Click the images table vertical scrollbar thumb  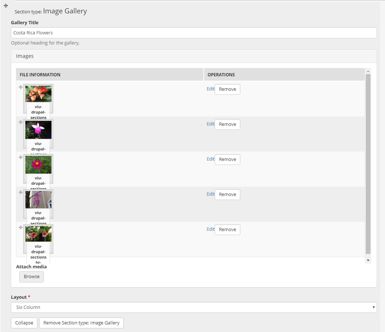click(368, 164)
